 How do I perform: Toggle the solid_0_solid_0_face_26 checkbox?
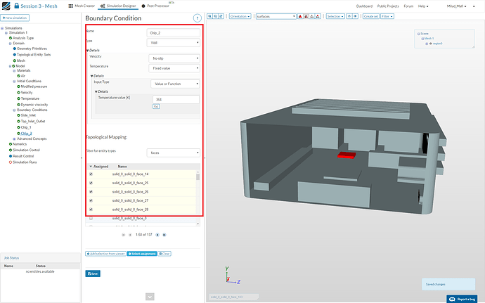91,191
